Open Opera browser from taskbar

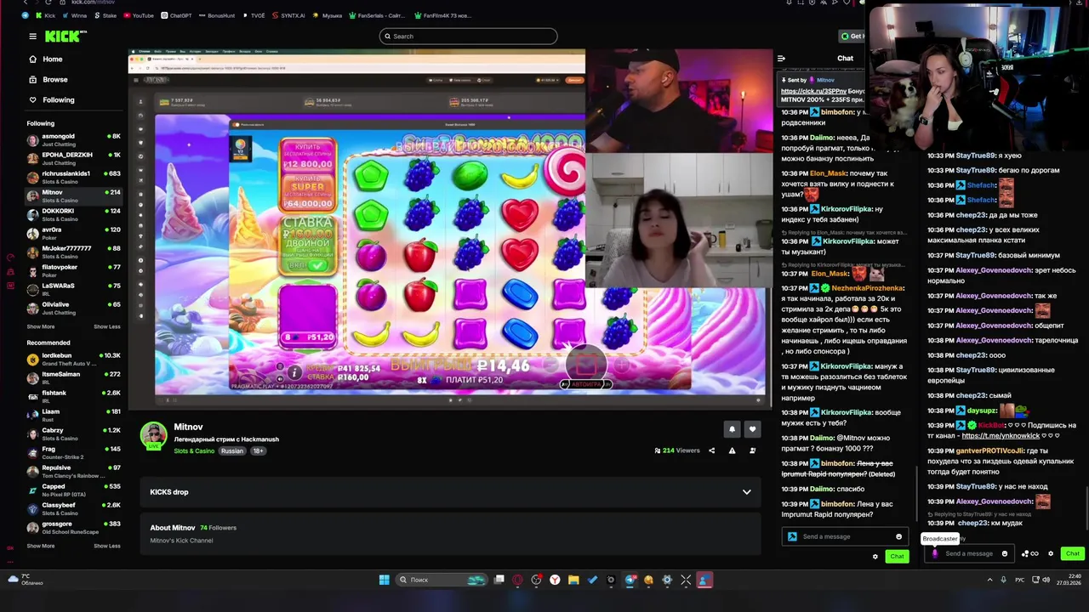click(x=517, y=580)
